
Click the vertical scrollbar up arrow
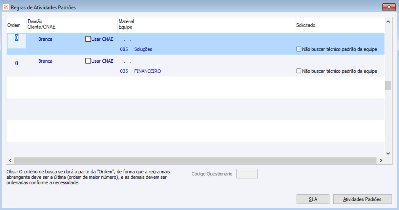pos(388,22)
